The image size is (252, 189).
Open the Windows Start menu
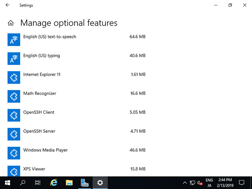click(x=7, y=183)
